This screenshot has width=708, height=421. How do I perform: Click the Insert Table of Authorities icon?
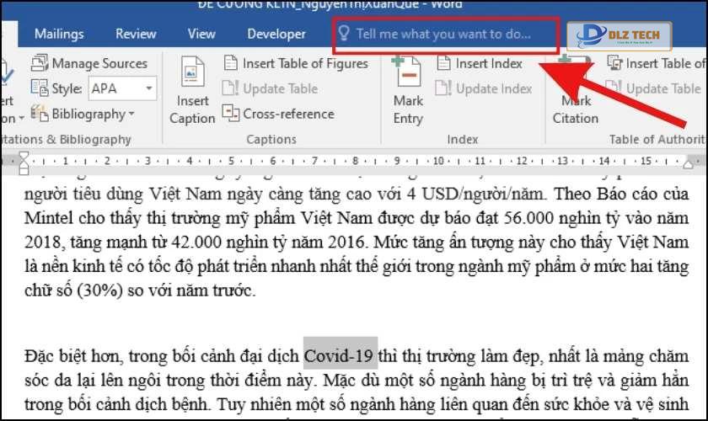pyautogui.click(x=614, y=63)
